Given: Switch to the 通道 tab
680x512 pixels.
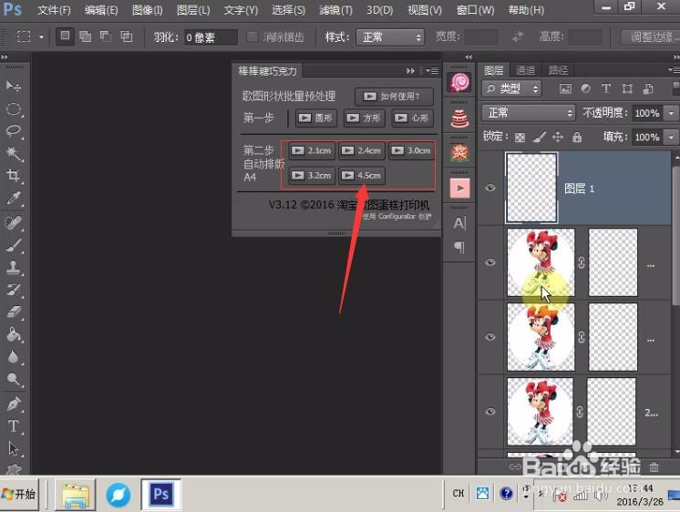Looking at the screenshot, I should (x=525, y=70).
